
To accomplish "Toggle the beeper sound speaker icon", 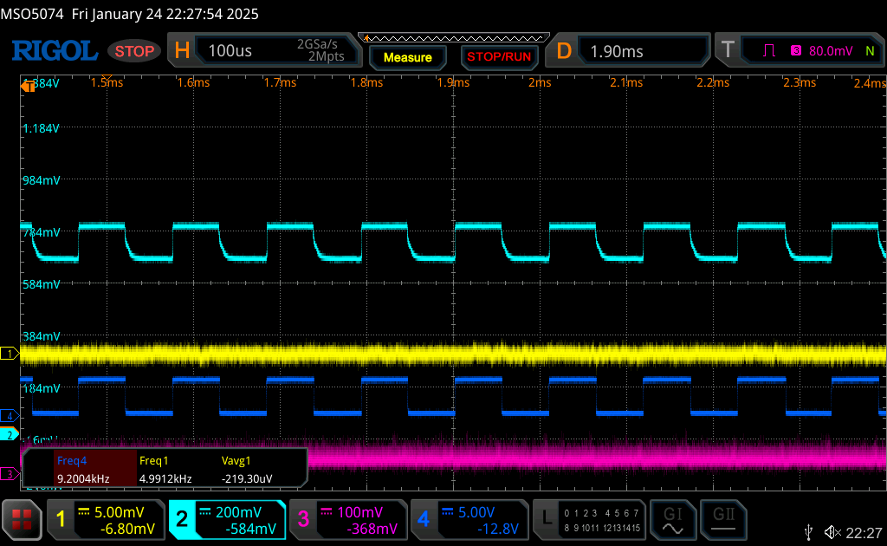I will 833,531.
